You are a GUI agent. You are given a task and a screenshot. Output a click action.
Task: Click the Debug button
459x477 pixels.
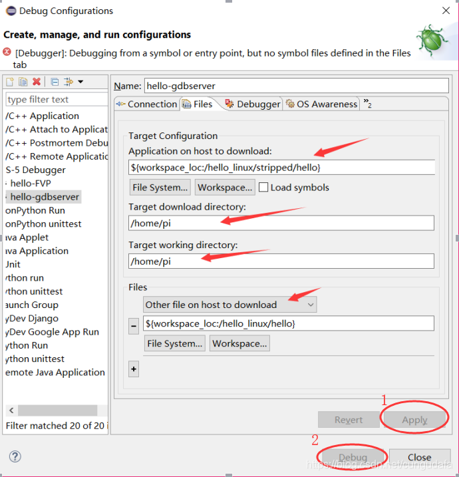tap(353, 457)
